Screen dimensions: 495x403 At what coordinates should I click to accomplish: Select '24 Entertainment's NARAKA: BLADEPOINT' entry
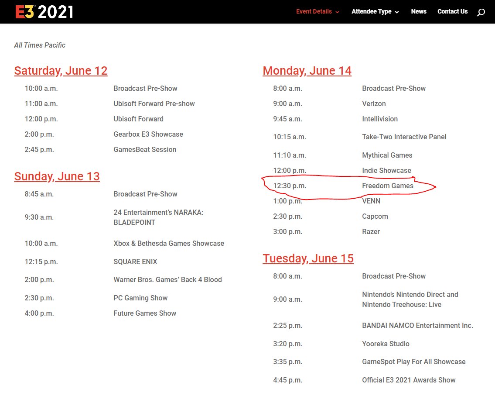click(158, 217)
